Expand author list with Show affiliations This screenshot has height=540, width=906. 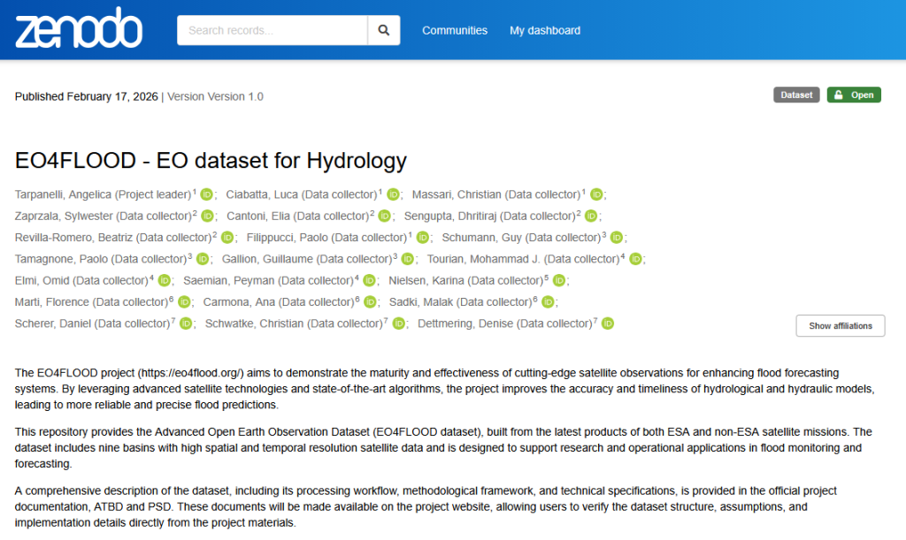pos(840,326)
